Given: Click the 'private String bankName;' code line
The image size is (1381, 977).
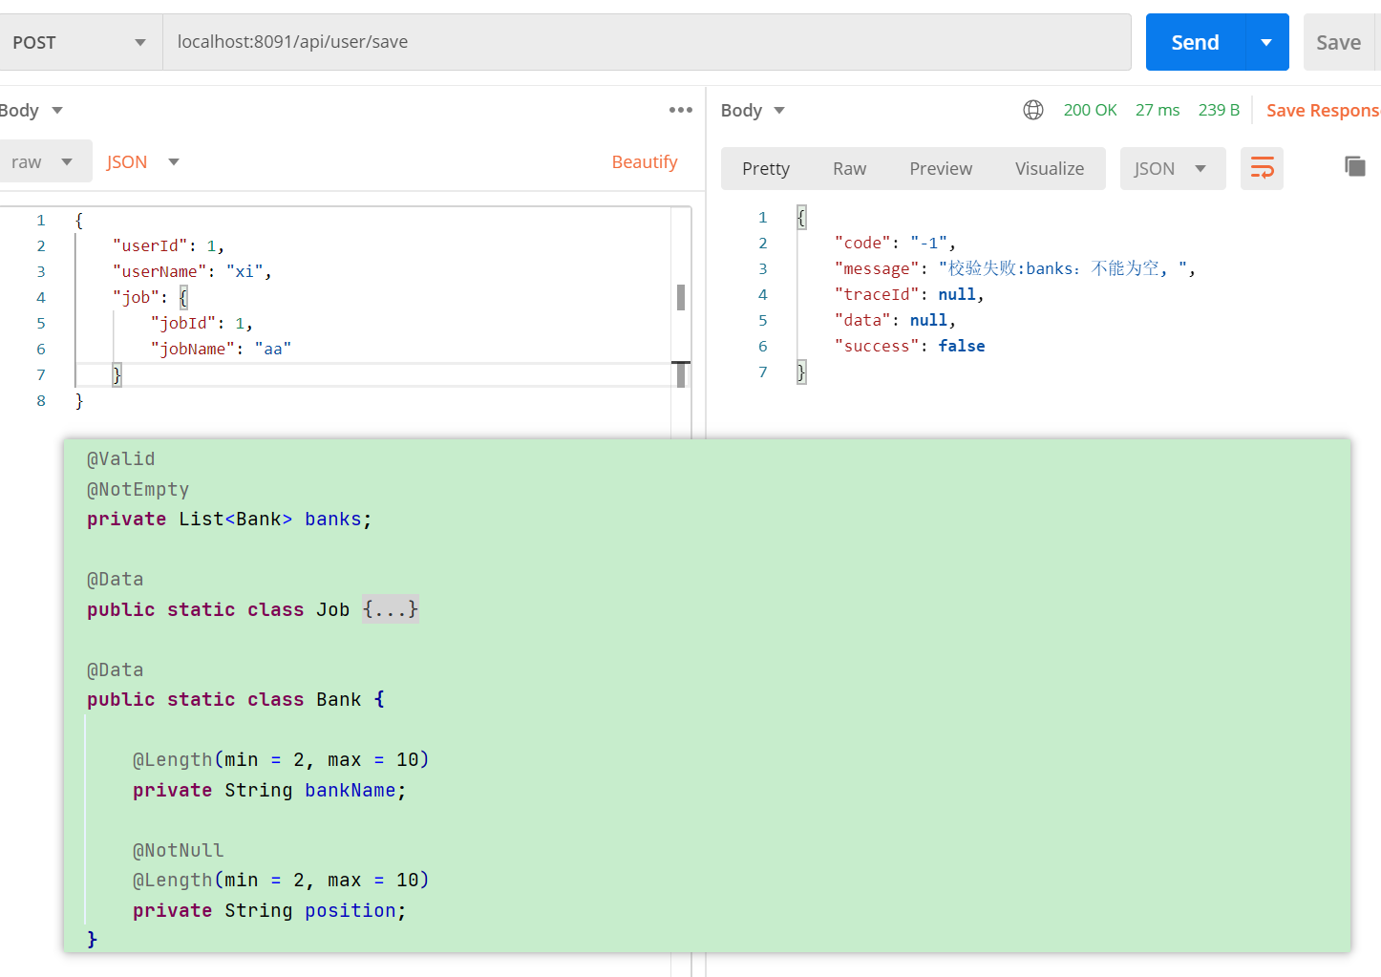Looking at the screenshot, I should [x=269, y=791].
